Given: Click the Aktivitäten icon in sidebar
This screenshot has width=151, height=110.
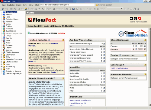Looking at the screenshot, I should [x=4, y=29].
